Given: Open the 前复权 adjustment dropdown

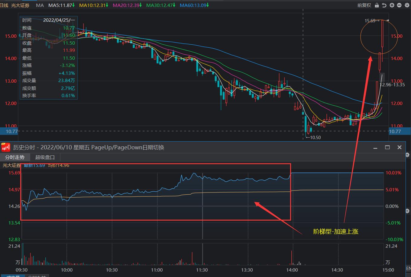Looking at the screenshot, I should pos(364,5).
